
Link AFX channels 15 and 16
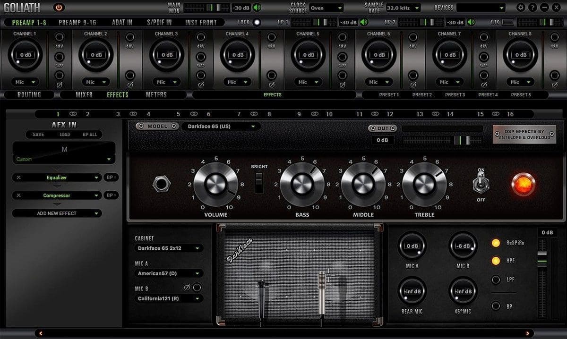pyautogui.click(x=496, y=114)
